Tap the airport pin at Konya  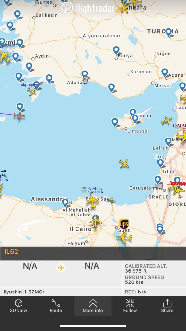(116, 50)
